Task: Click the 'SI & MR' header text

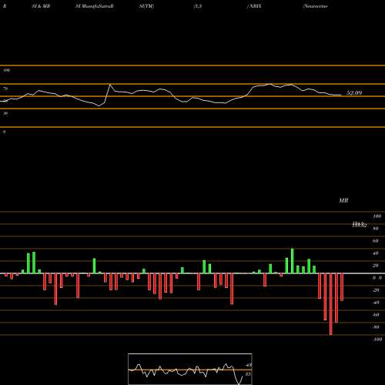Action: point(41,6)
